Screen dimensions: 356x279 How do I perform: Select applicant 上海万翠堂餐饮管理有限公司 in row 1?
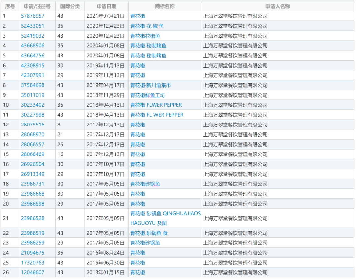click(235, 16)
